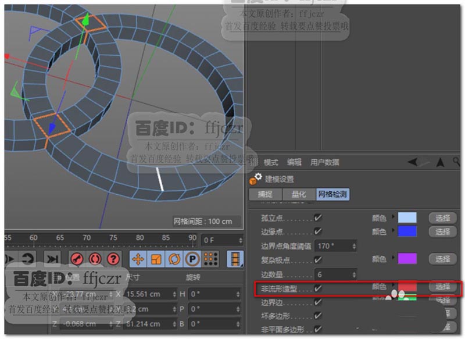Viewport: 465px width, 339px height.
Task: Expand the 边缘点 color triangle
Action: pos(393,230)
